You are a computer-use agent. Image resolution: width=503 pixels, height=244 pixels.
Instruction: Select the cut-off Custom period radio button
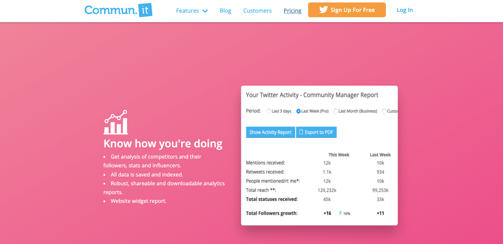pyautogui.click(x=384, y=111)
